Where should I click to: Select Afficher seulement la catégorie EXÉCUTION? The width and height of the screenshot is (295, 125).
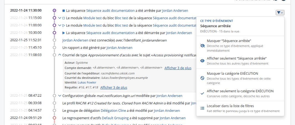click(240, 93)
